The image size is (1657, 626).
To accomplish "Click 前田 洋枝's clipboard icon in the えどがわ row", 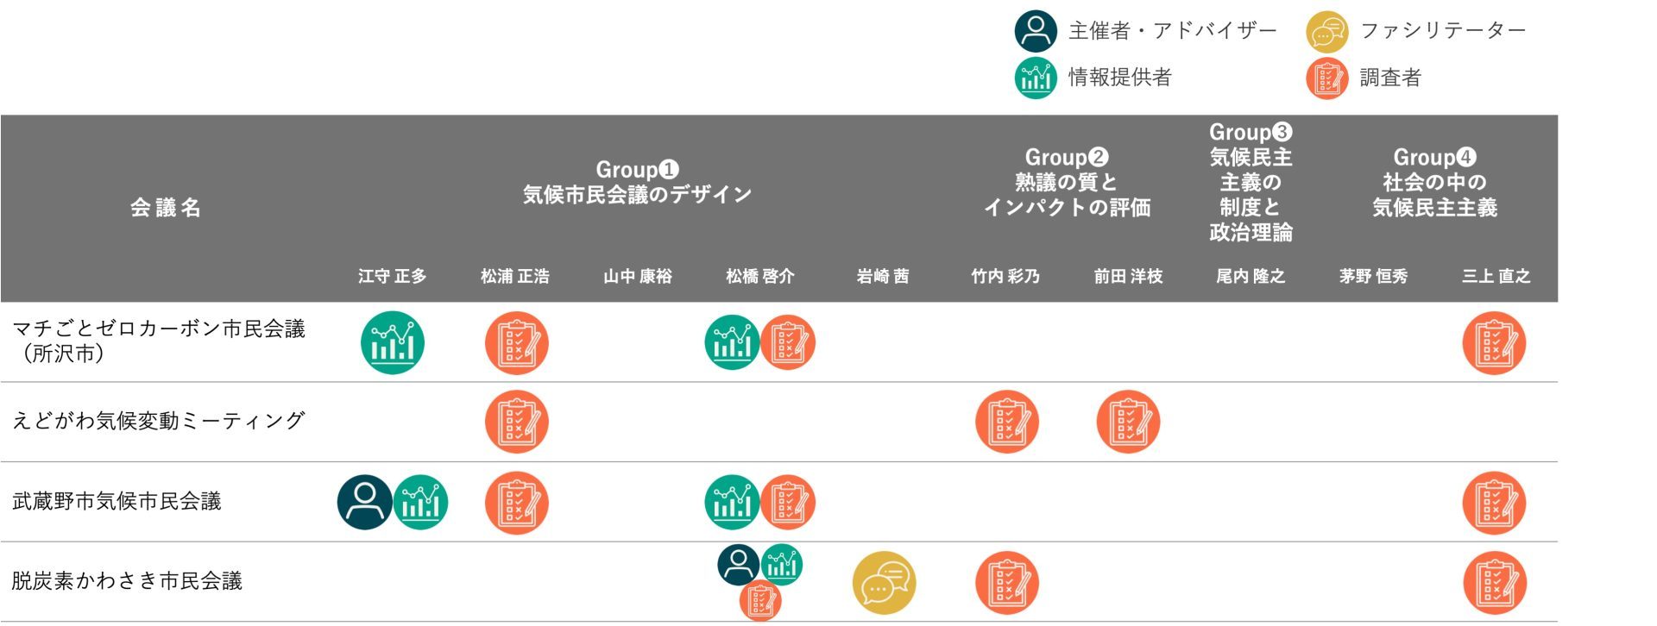I will pyautogui.click(x=1128, y=422).
